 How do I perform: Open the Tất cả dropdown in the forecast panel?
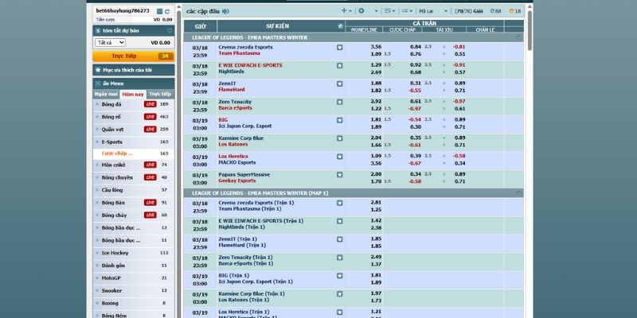tap(108, 42)
